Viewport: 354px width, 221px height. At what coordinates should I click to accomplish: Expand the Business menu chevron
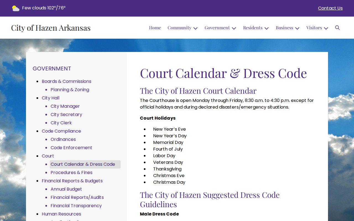click(x=297, y=28)
